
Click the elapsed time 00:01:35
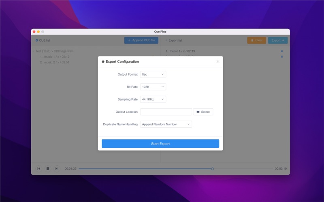point(70,168)
